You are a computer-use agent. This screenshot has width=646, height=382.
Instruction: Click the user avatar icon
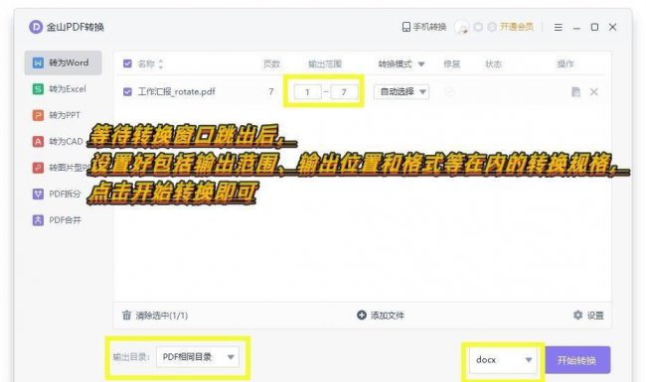point(461,27)
